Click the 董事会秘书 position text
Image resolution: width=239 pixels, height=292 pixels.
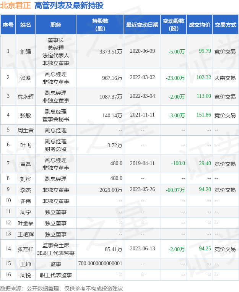tap(56, 119)
